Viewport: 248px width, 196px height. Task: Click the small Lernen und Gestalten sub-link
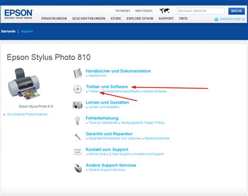point(104,107)
